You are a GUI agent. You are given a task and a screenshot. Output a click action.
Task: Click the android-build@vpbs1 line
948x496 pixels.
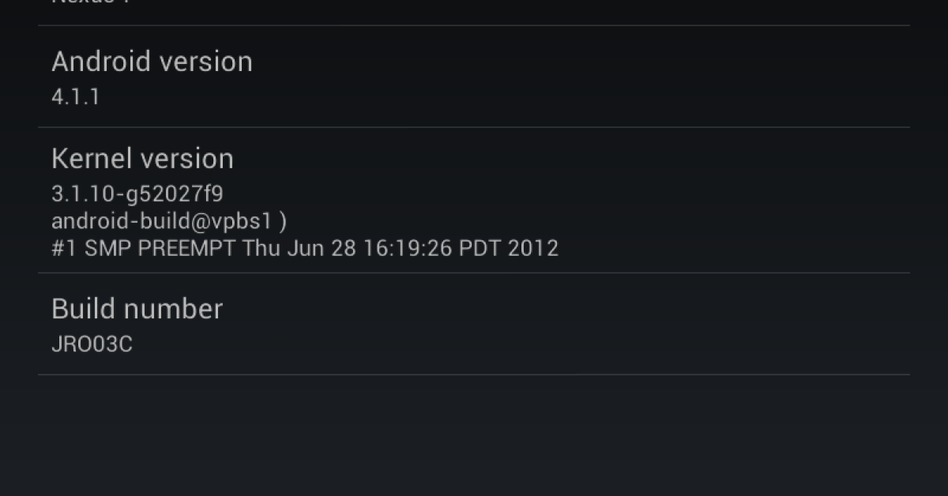click(168, 220)
